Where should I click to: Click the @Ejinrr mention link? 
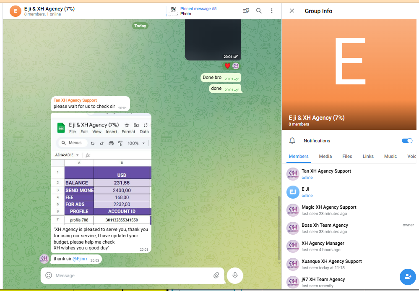[80, 259]
